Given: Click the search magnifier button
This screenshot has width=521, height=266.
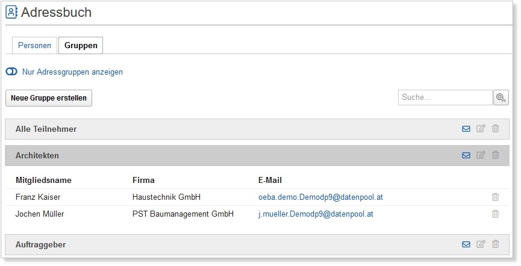Looking at the screenshot, I should click(x=501, y=97).
